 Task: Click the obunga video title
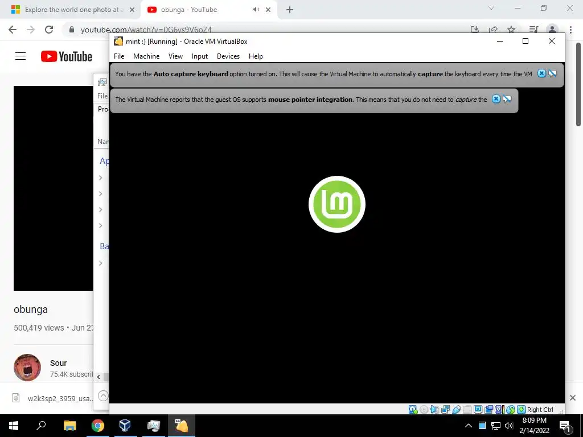(31, 310)
